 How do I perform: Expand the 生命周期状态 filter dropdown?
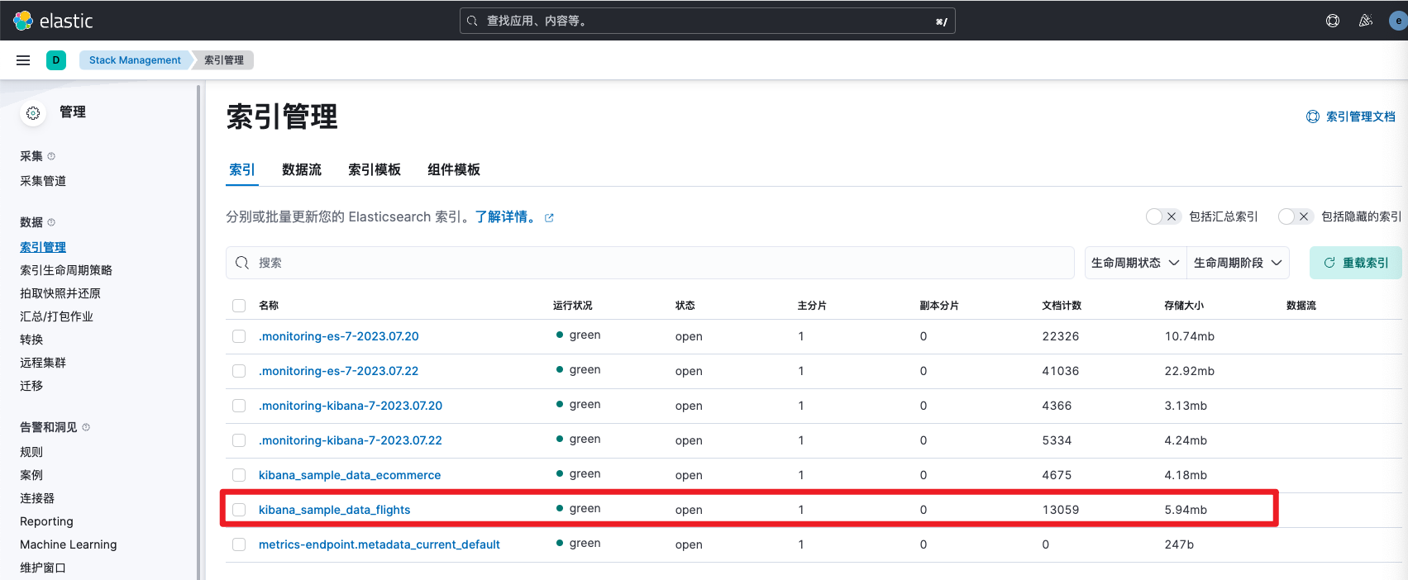click(x=1135, y=263)
